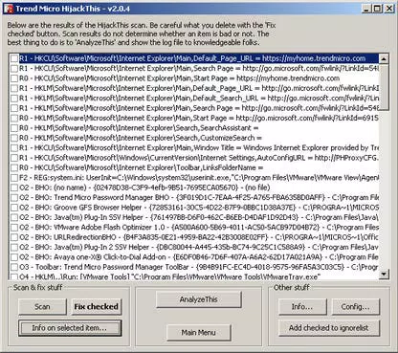The width and height of the screenshot is (398, 353).
Task: Select the HKLM Default_Search_URL row text
Action: click(x=199, y=98)
